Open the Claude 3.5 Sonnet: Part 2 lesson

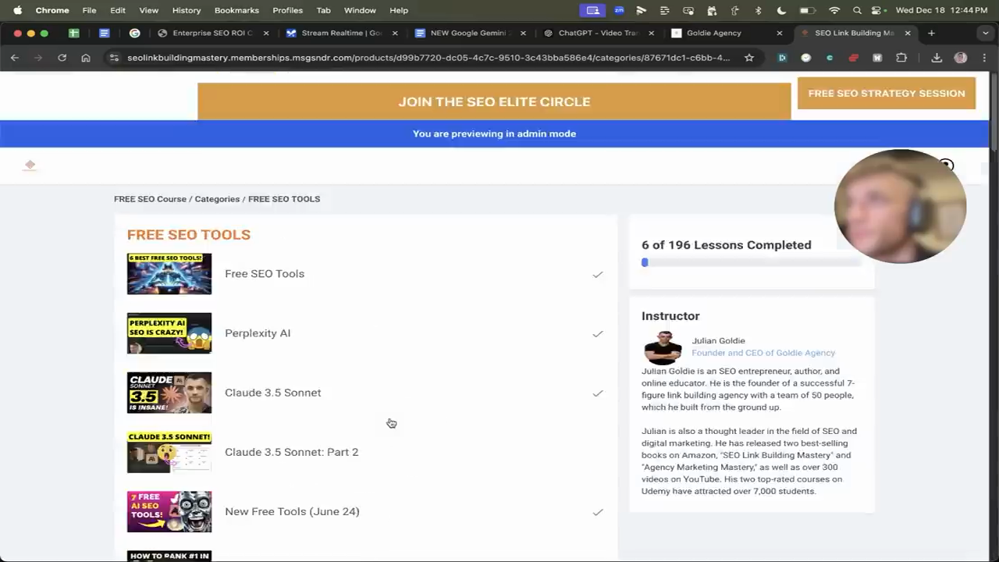292,452
